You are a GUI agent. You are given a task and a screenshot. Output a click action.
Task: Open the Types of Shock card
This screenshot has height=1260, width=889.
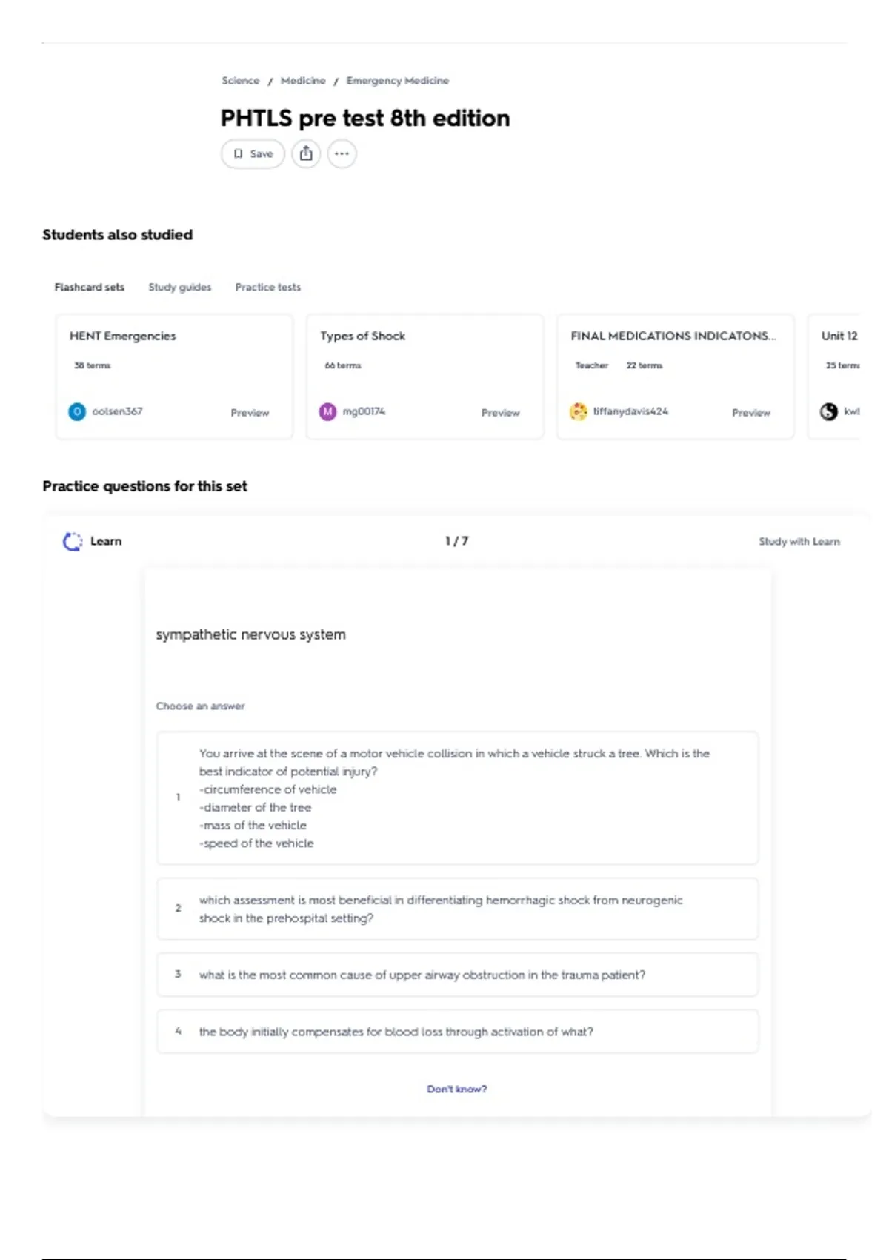click(x=425, y=377)
